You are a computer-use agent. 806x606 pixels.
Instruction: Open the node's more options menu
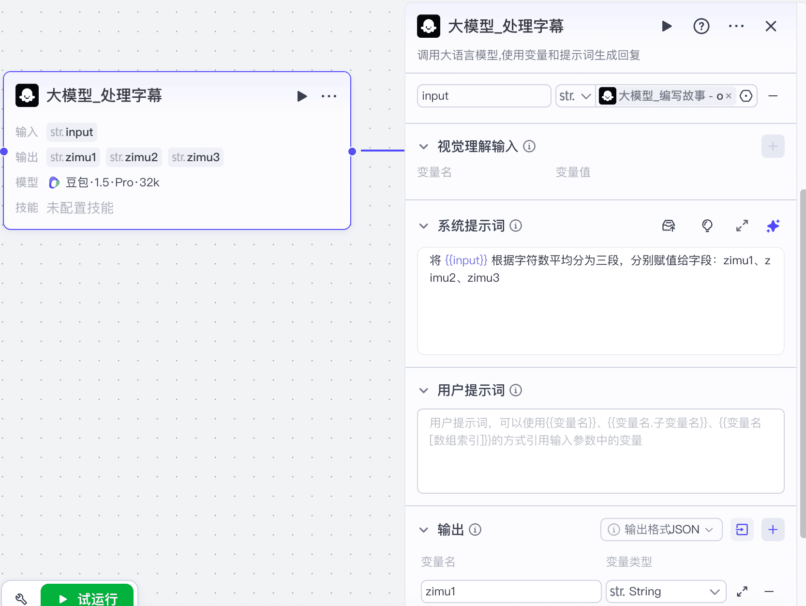click(736, 26)
